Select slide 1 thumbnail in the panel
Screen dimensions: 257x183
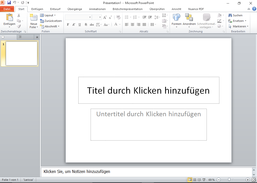pos(22,53)
